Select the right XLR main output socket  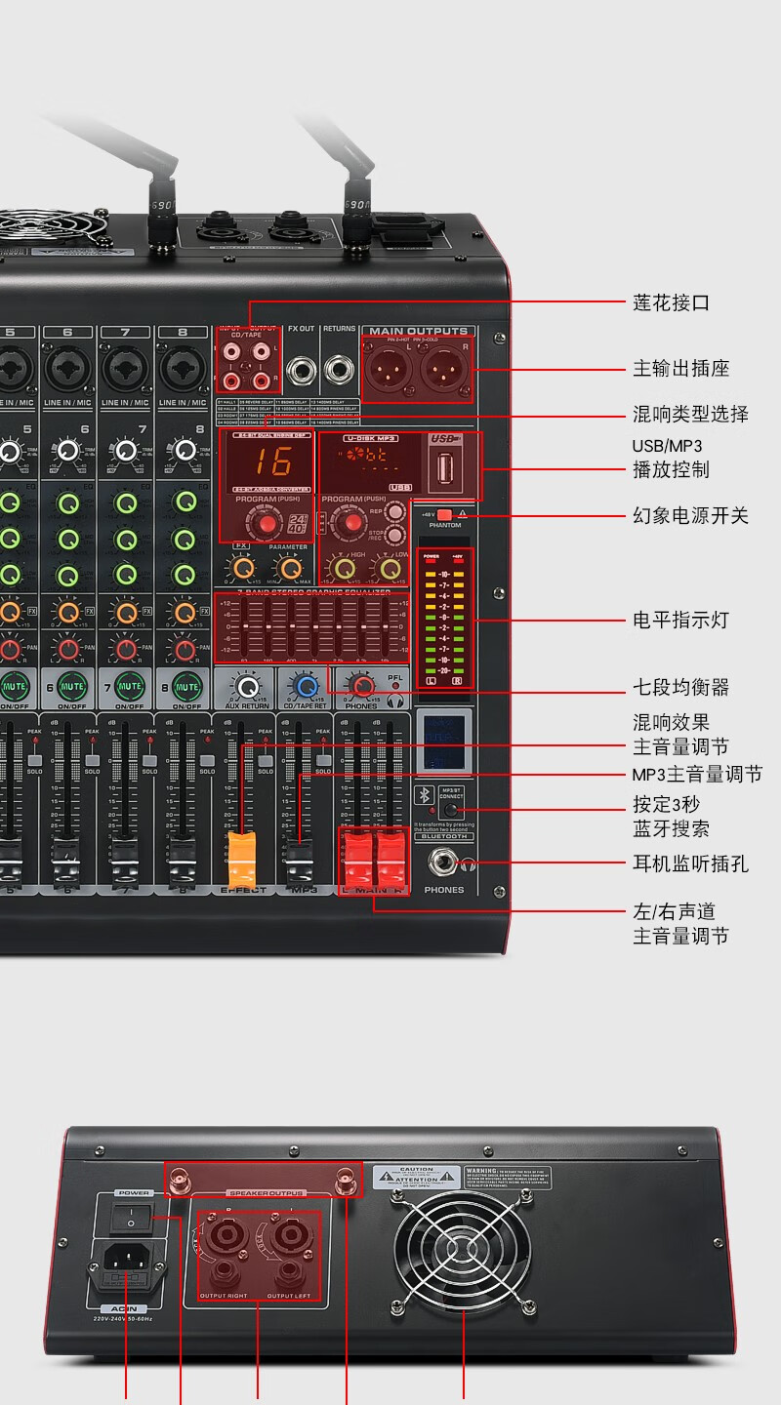(x=443, y=371)
